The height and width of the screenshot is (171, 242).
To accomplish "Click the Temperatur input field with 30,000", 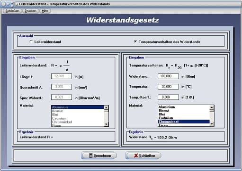I will (x=168, y=87).
